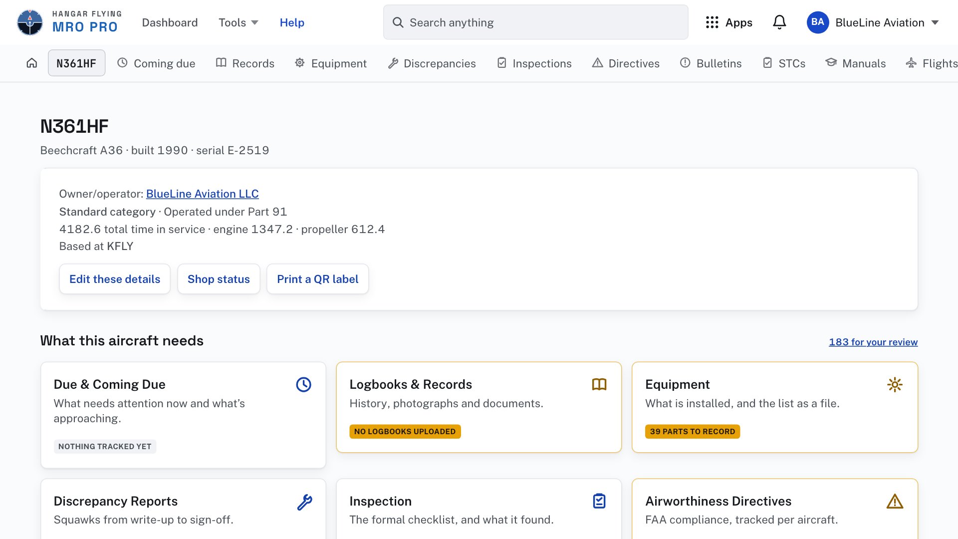The width and height of the screenshot is (958, 539).
Task: Open the Dashboard page
Action: [x=170, y=22]
